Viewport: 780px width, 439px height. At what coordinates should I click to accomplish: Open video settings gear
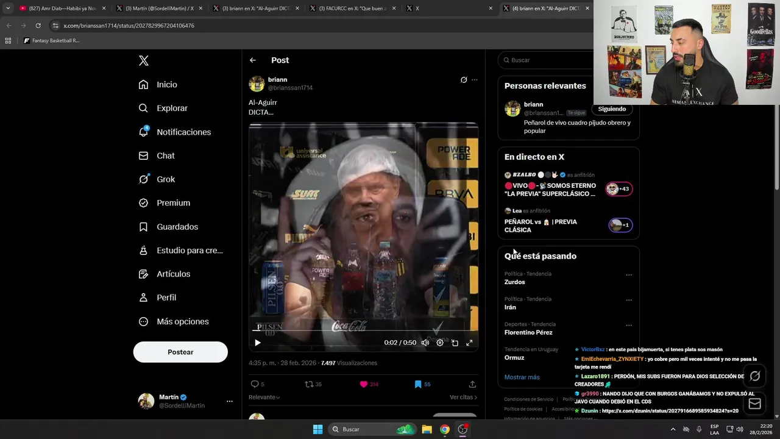[x=440, y=343]
